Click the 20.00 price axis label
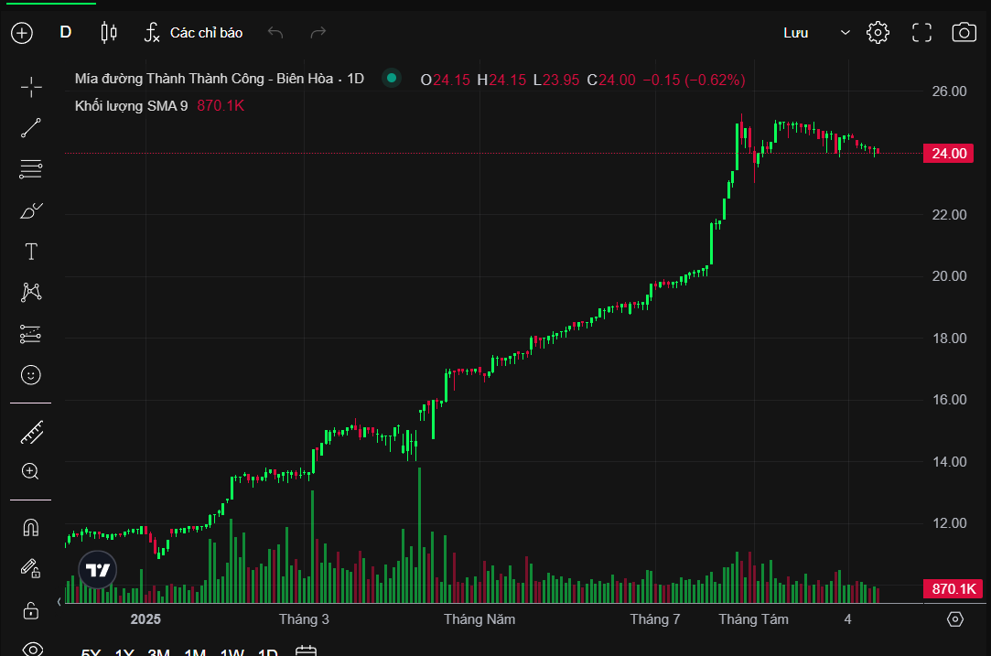This screenshot has width=991, height=656. coord(949,276)
